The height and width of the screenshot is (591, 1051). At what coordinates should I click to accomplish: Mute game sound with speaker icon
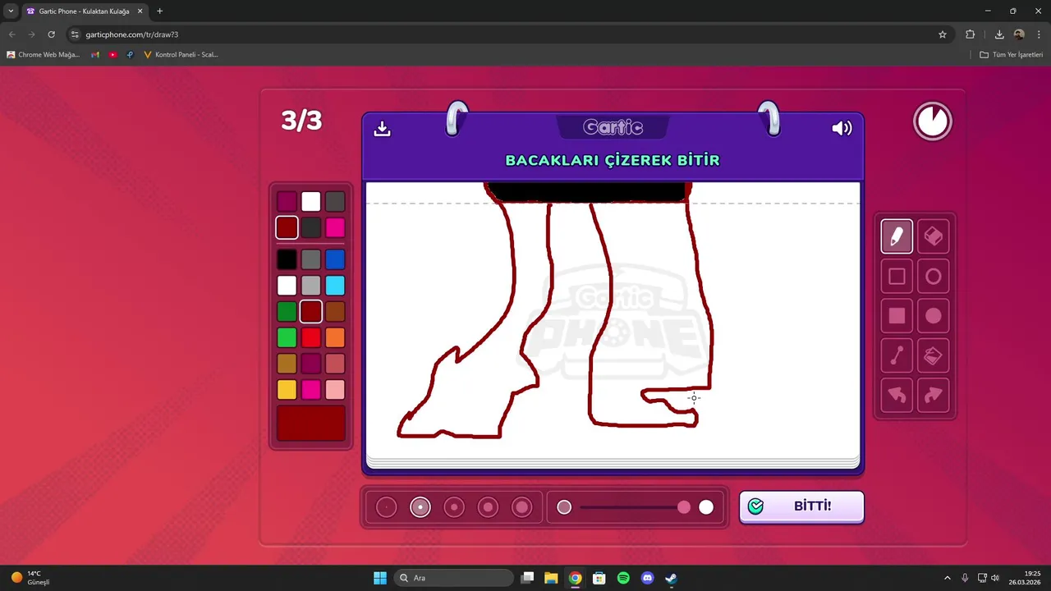(842, 128)
